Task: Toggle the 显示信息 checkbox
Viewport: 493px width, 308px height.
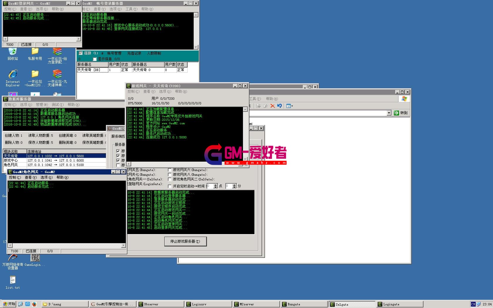Action: [x=95, y=59]
